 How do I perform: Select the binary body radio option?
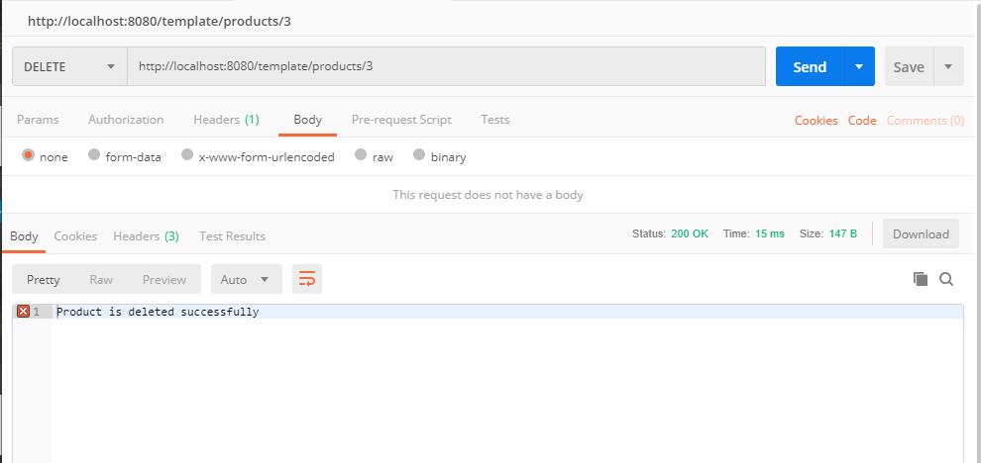[419, 155]
